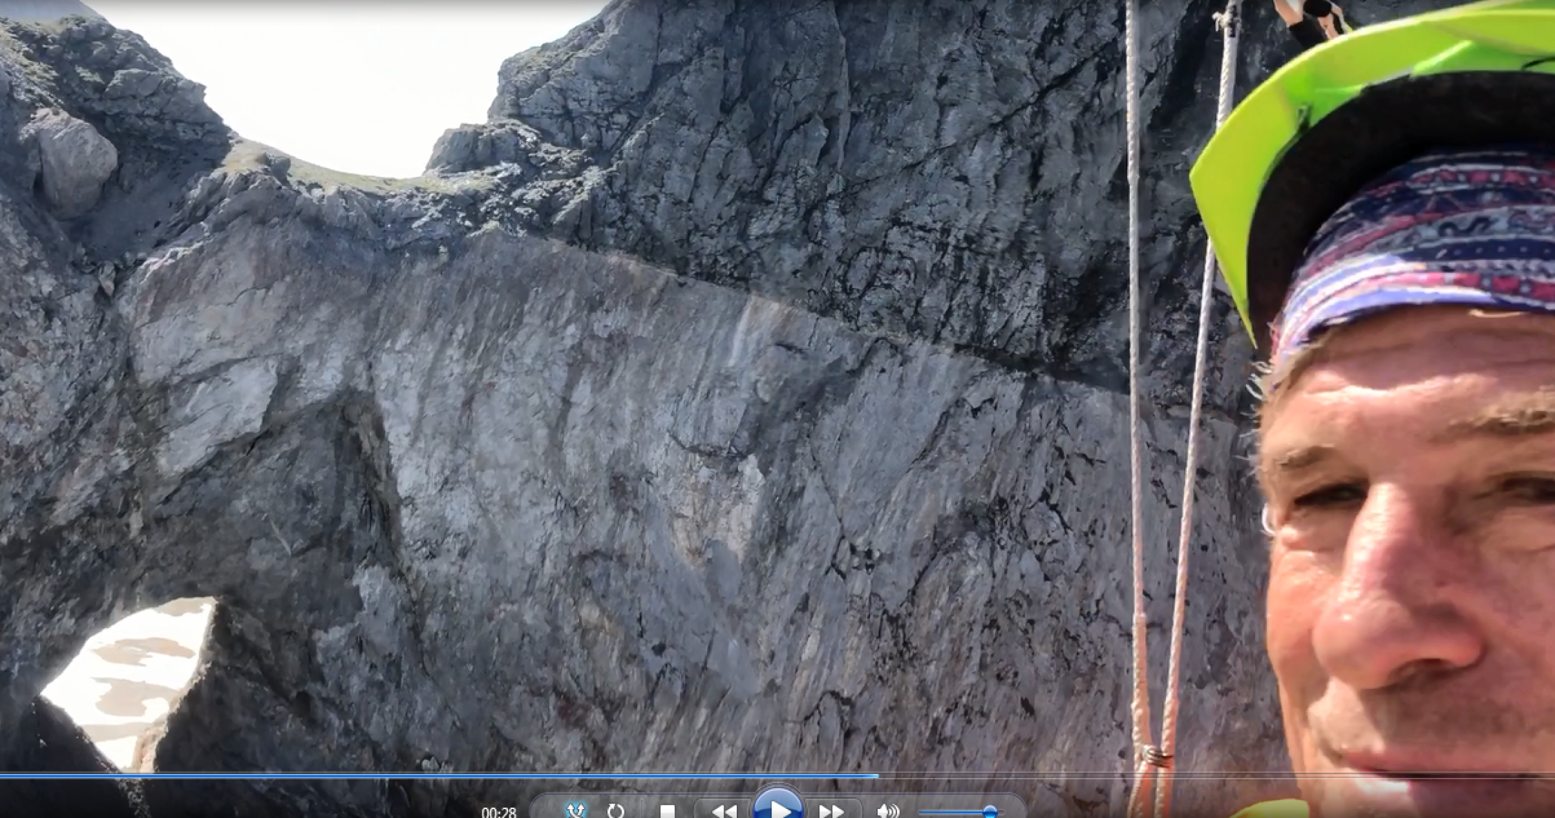Click the Next fast-forward button
1555x818 pixels.
[831, 811]
